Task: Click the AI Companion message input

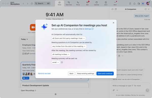Action: click(x=130, y=86)
